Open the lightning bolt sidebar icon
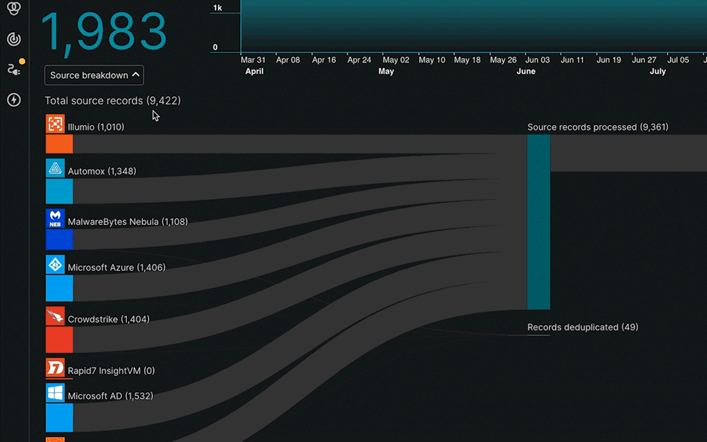This screenshot has height=442, width=707. [14, 100]
